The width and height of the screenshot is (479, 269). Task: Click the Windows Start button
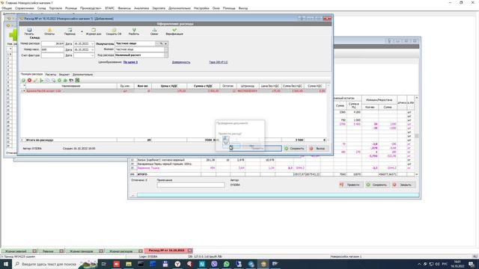[5, 264]
